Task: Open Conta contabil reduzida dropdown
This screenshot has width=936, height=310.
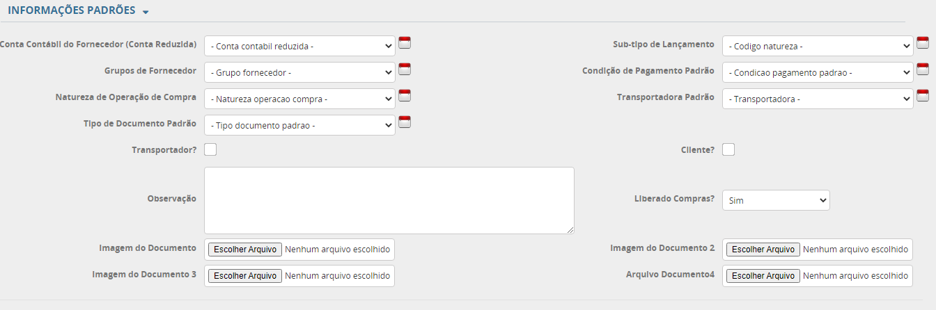Action: [x=299, y=47]
